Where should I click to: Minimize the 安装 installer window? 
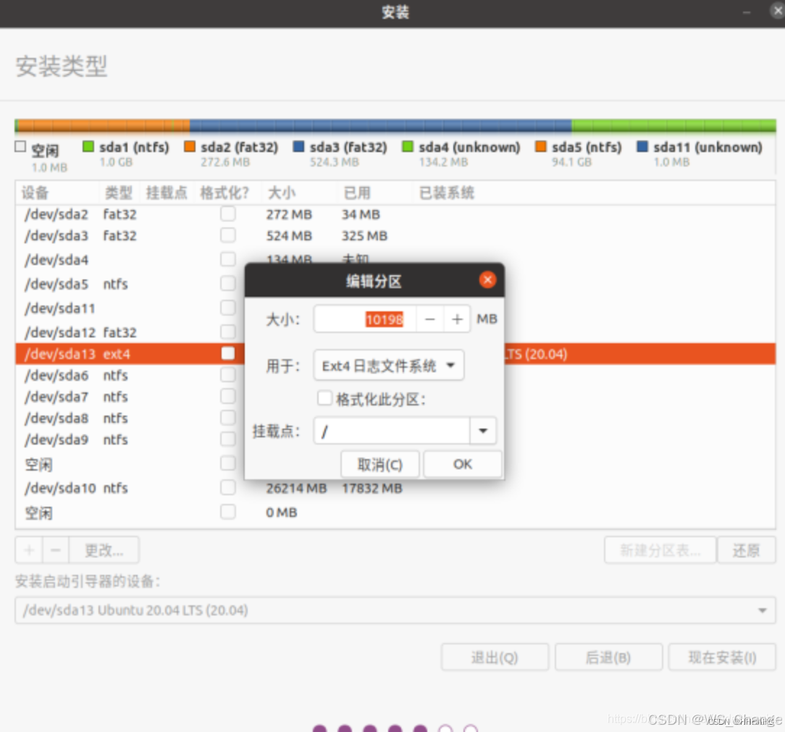click(747, 12)
